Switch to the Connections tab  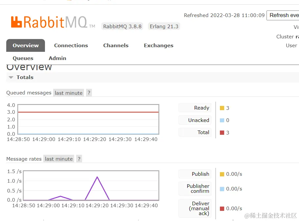71,45
